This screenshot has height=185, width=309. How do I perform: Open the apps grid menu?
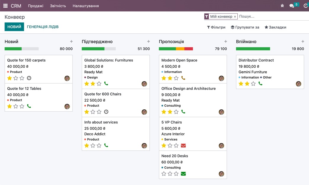(5, 5)
